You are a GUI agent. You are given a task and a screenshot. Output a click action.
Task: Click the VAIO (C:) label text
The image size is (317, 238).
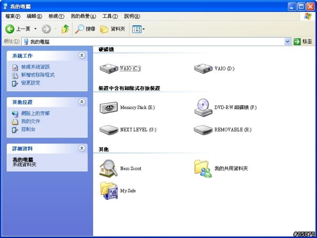pyautogui.click(x=130, y=68)
